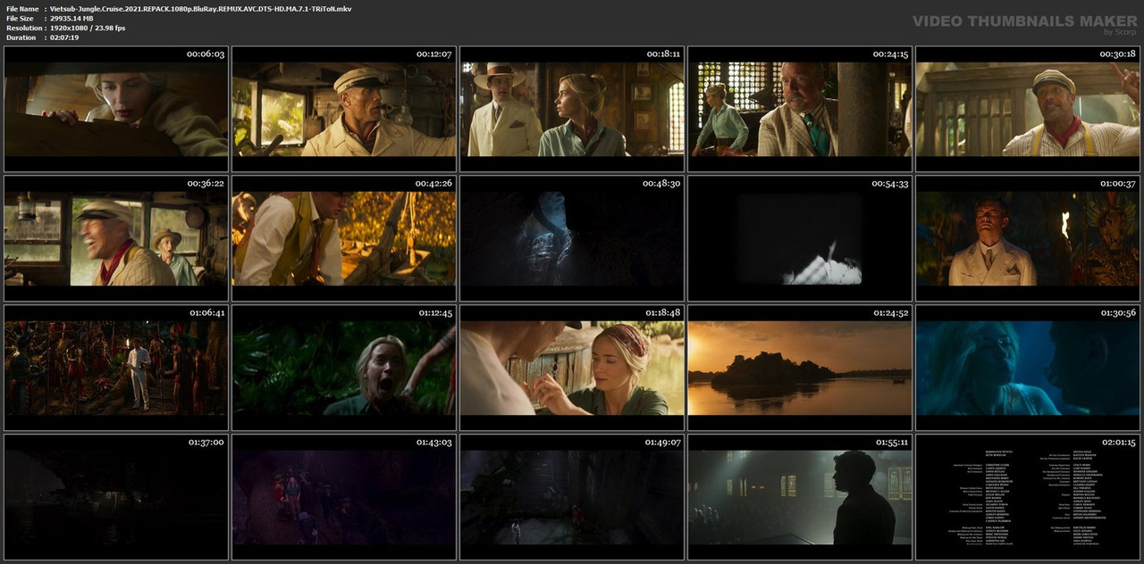Select the thumbnail at 00:18:11
The image size is (1144, 564).
[x=571, y=109]
